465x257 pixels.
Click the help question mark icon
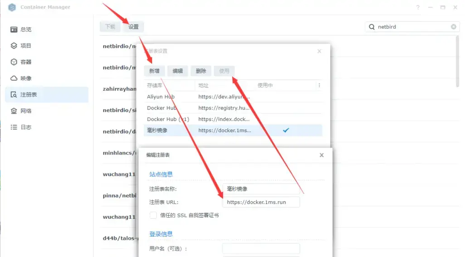pyautogui.click(x=418, y=8)
